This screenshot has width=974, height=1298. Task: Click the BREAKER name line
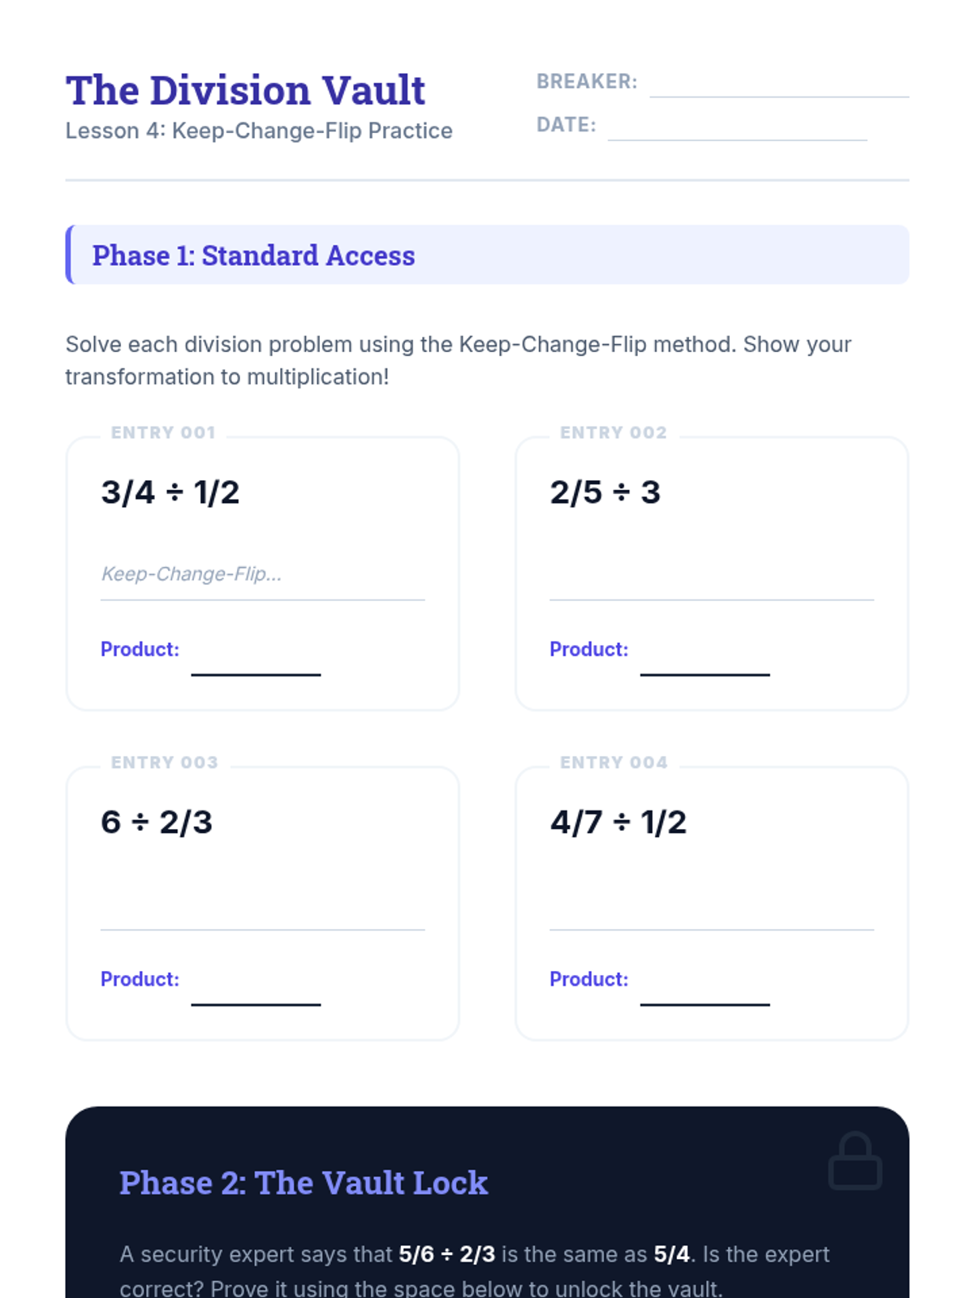tap(779, 83)
